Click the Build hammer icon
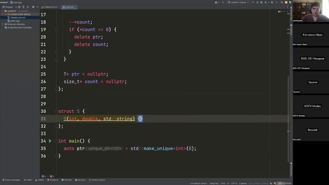 tap(223, 2)
